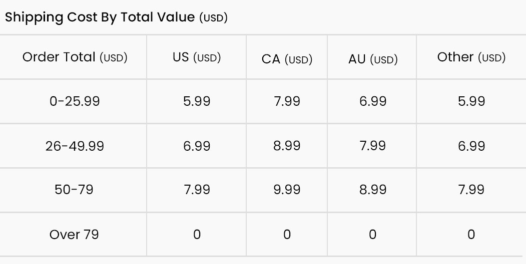Select CA shipping cost for 0-25.99 orders
The width and height of the screenshot is (526, 264).
[x=287, y=101]
